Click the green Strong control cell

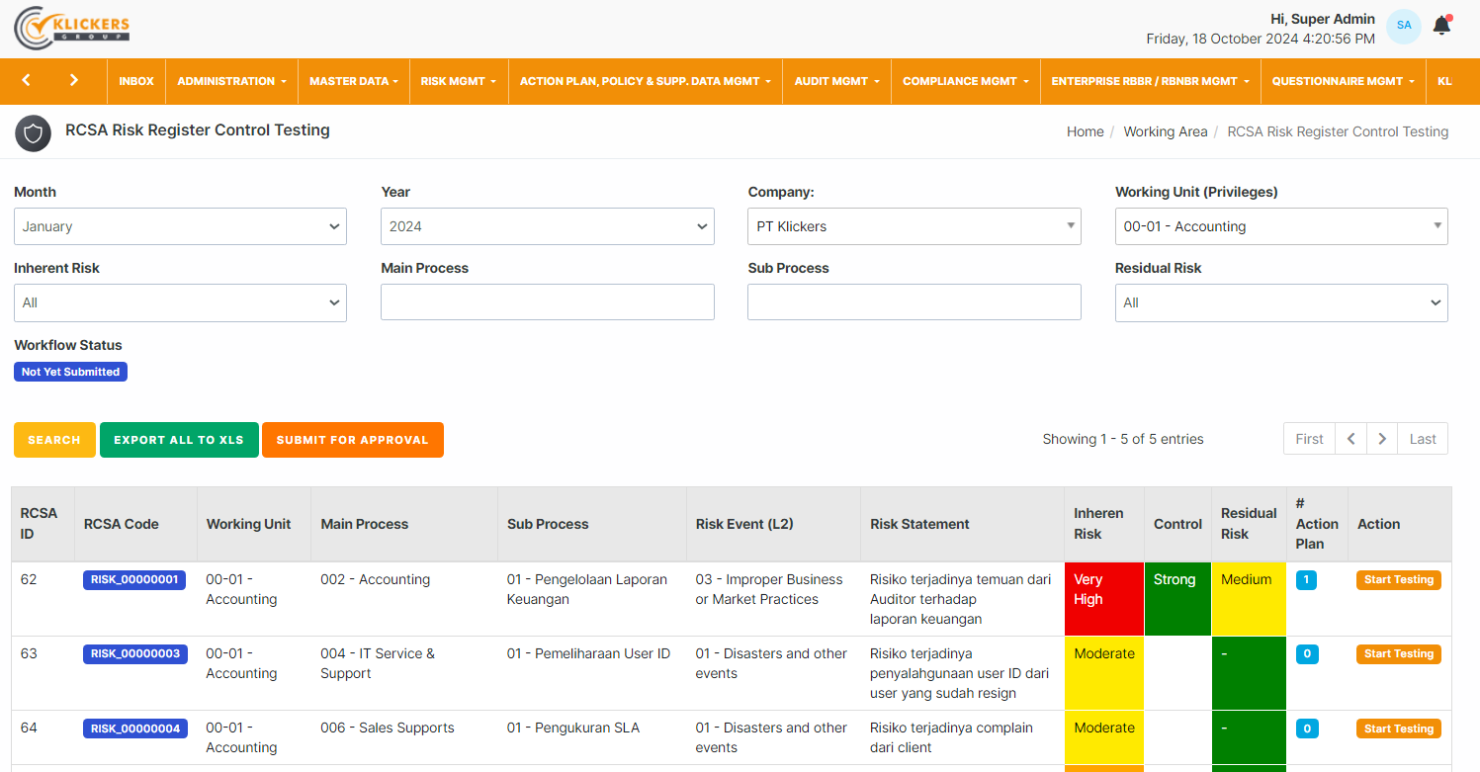pyautogui.click(x=1177, y=599)
